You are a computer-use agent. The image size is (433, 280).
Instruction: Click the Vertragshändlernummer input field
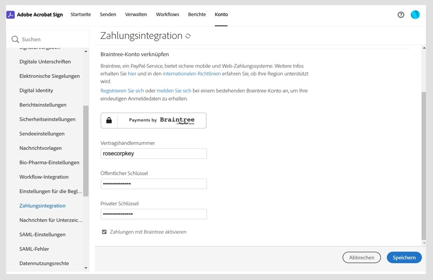point(153,153)
